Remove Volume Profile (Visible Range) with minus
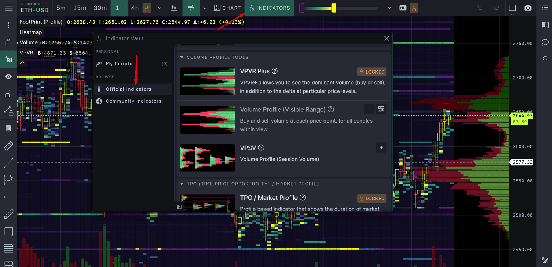Viewport: 552px width, 267px height. tap(369, 109)
